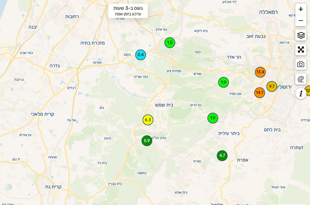Image resolution: width=310 pixels, height=205 pixels.
Task: Click the 1.9 marker below נס הרים
Action: coord(213,118)
